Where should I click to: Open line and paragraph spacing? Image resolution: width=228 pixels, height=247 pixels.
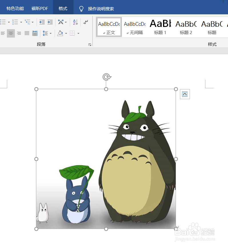(x=45, y=33)
